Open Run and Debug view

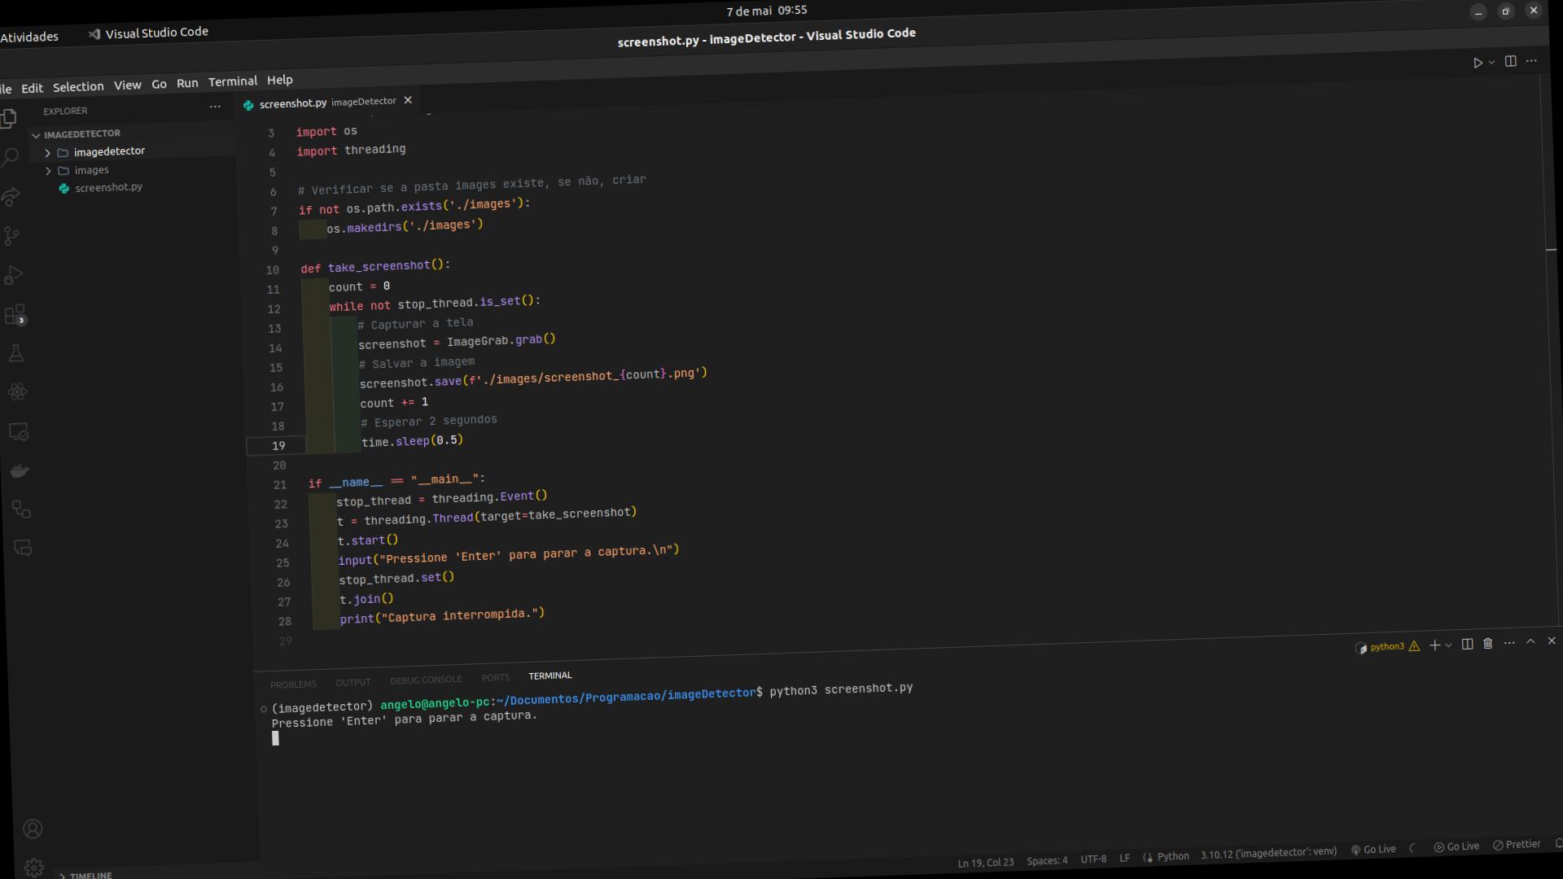[13, 275]
